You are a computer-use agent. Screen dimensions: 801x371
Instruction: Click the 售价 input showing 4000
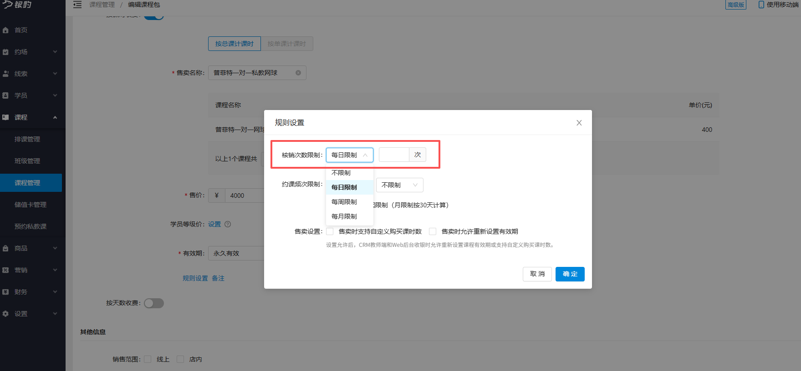point(245,196)
